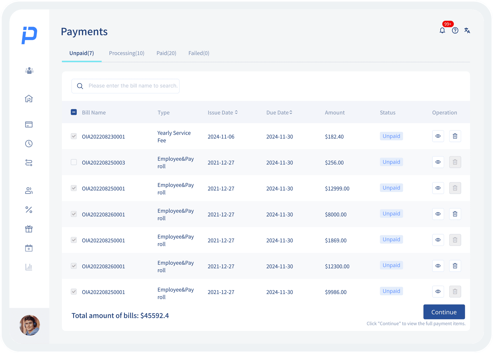
Task: Click the bill name search field
Action: (x=125, y=86)
